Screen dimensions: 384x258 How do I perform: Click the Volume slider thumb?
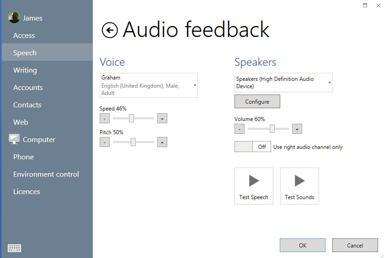[272, 129]
